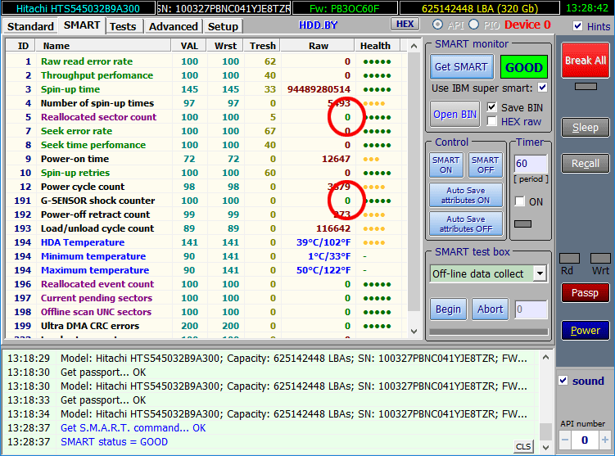
Task: Enable the Timer ON checkbox
Action: point(520,201)
